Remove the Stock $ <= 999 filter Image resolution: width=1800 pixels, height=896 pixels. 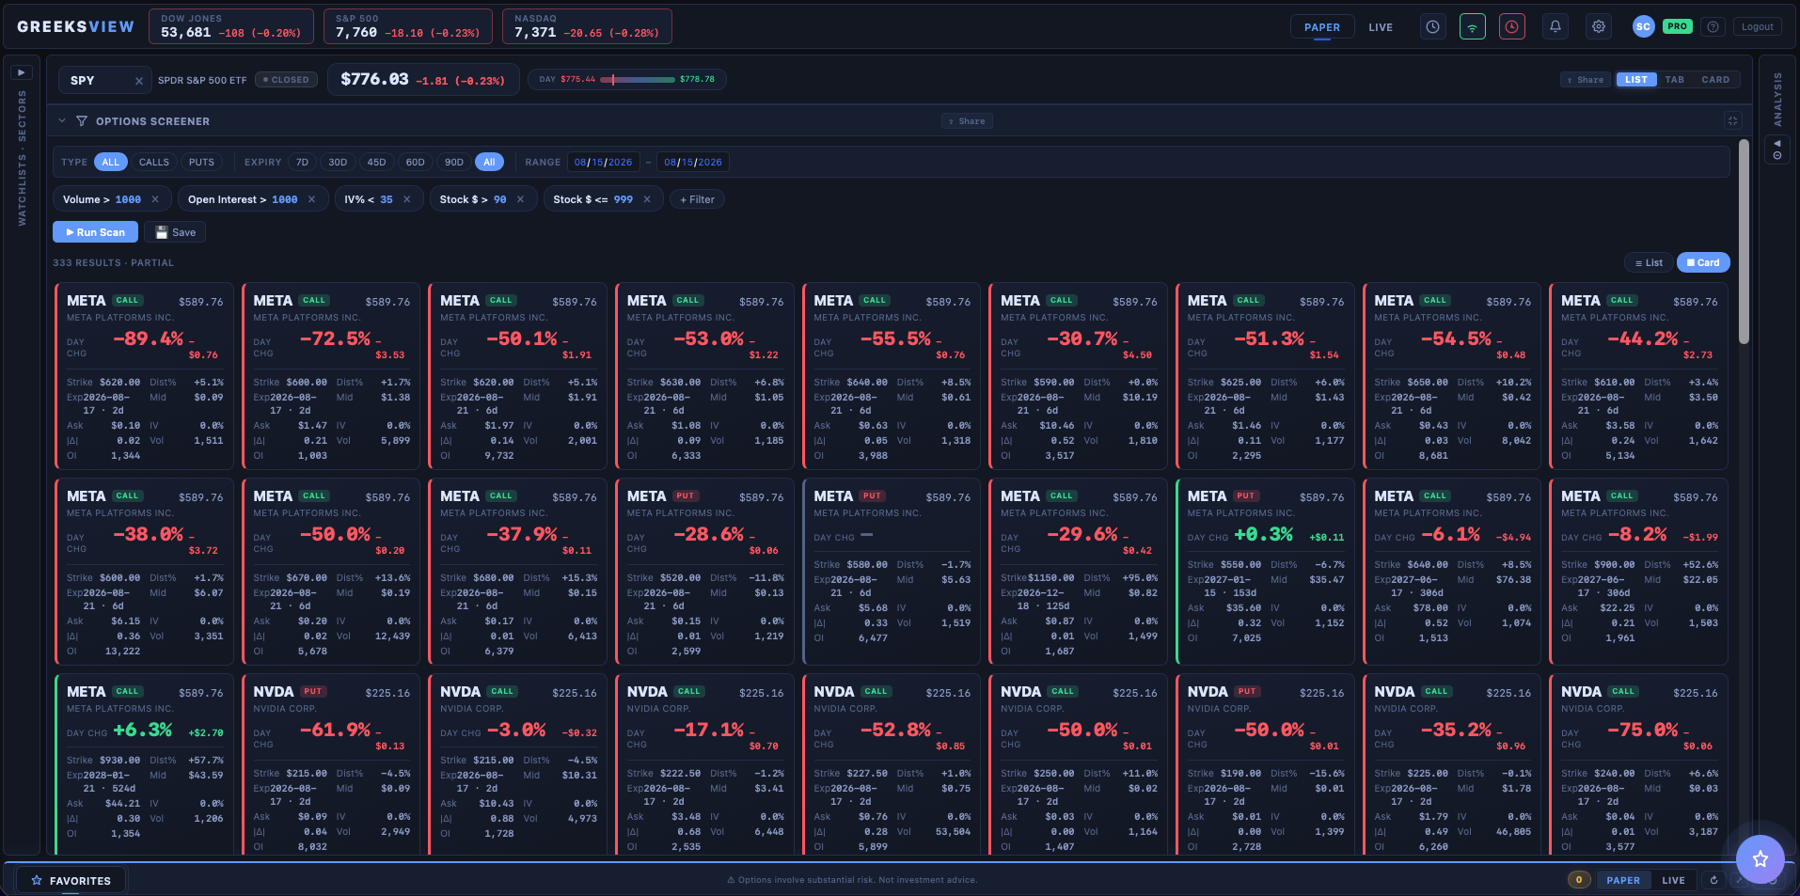click(647, 199)
